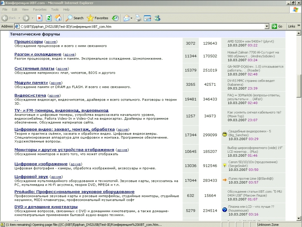This screenshot has width=302, height=227.
Task: Open the Search pane
Action: click(75, 18)
